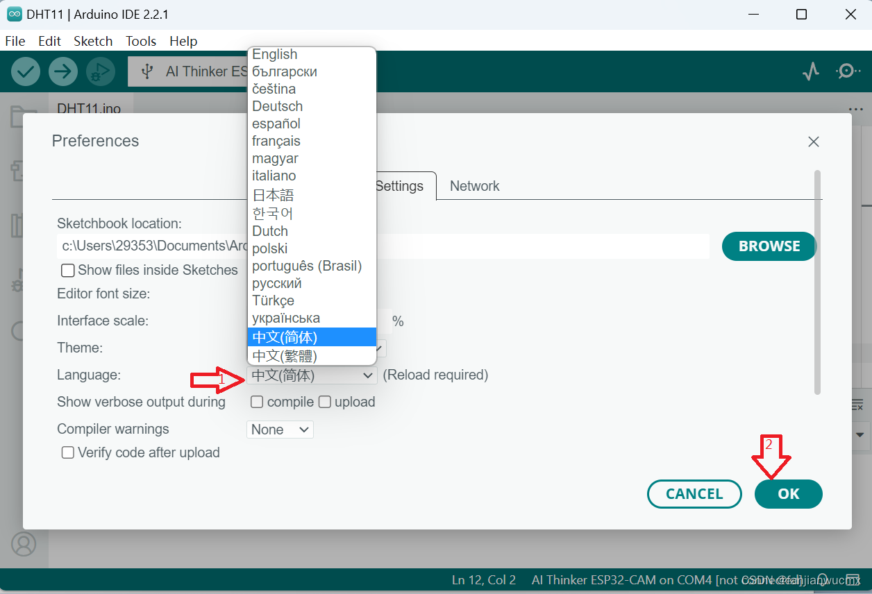Click the Verify checkmark toolbar icon
The image size is (872, 594).
[26, 71]
